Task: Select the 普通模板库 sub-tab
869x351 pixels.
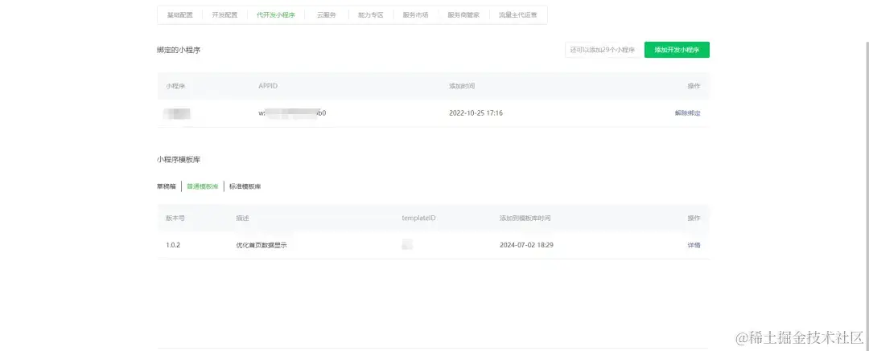Action: coord(202,186)
